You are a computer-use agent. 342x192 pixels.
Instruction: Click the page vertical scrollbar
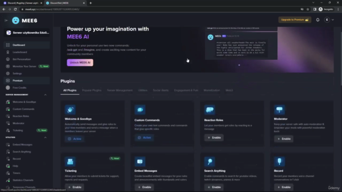pos(341,59)
